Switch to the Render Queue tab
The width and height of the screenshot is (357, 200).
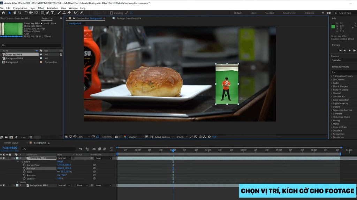[x=11, y=143]
